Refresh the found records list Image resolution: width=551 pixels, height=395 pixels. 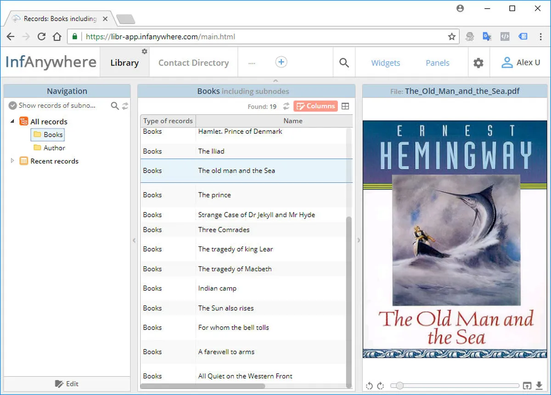click(x=286, y=106)
